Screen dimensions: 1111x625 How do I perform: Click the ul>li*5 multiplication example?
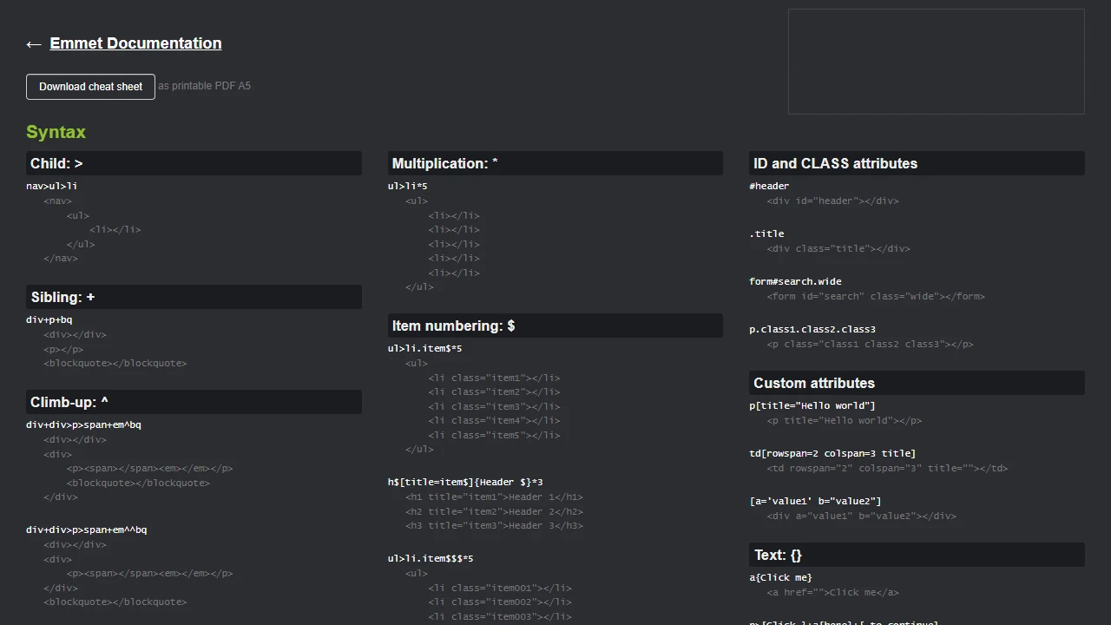[405, 185]
